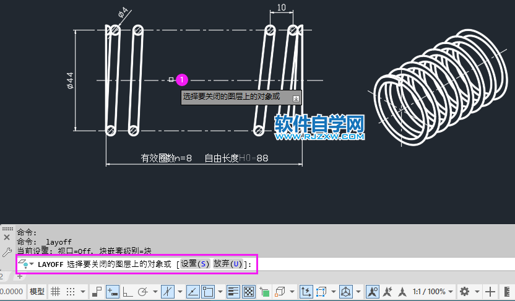Close the command line window with X
The image size is (515, 301).
click(7, 237)
